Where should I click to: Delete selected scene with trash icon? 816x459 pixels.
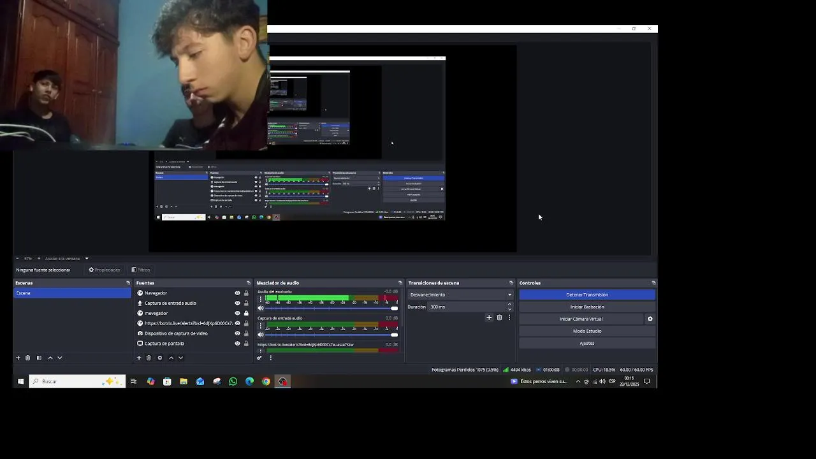(27, 358)
